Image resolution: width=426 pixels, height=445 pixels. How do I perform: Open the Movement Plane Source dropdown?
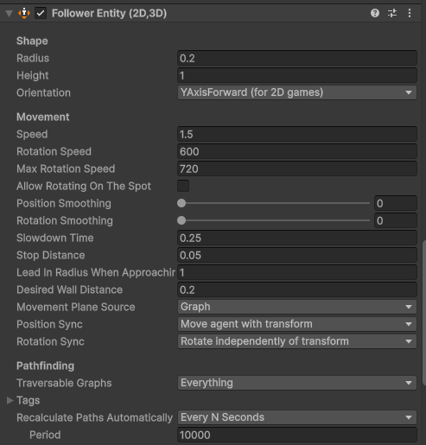(x=297, y=307)
